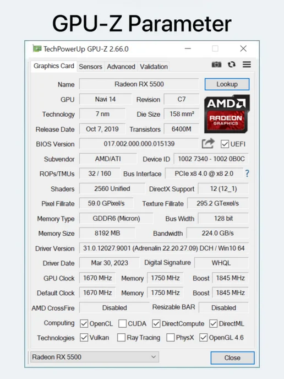Click the Bandwidth field 224.0 GB/s
The image size is (284, 379).
tap(218, 233)
